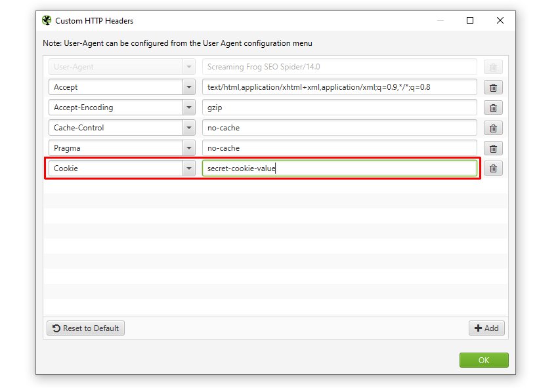558x388 pixels.
Task: Edit the gzip value field
Action: coord(339,107)
